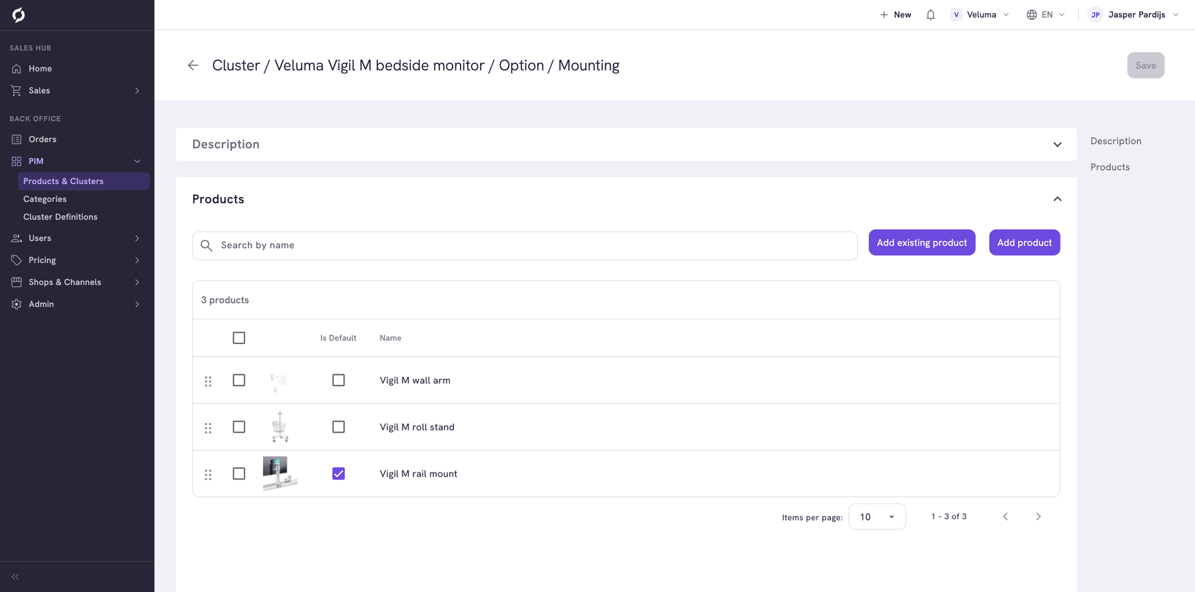Click the Add product button
Viewport: 1195px width, 592px height.
1025,242
